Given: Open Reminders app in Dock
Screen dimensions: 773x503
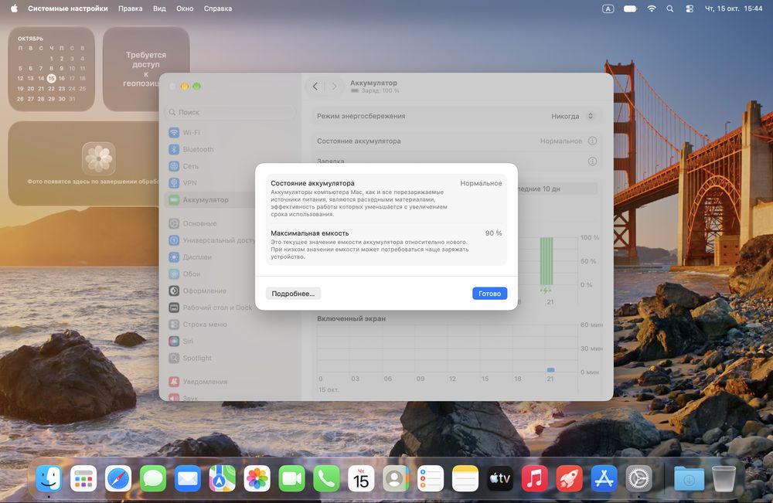Looking at the screenshot, I should click(431, 478).
